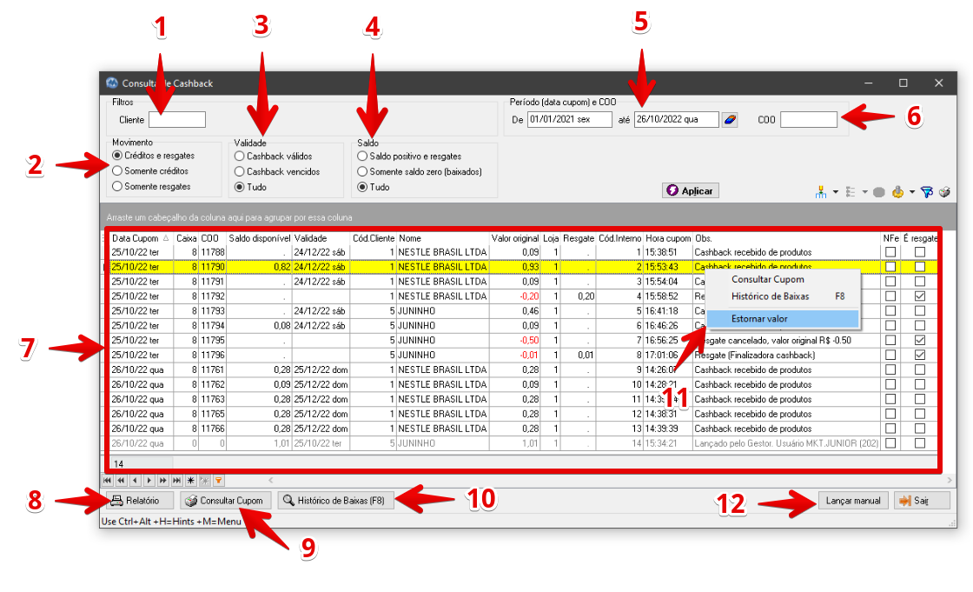Click the 'Lançado pelo Gestor' observation cell
This screenshot has width=973, height=592.
click(x=785, y=443)
